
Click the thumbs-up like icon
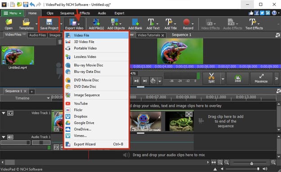pos(251,13)
